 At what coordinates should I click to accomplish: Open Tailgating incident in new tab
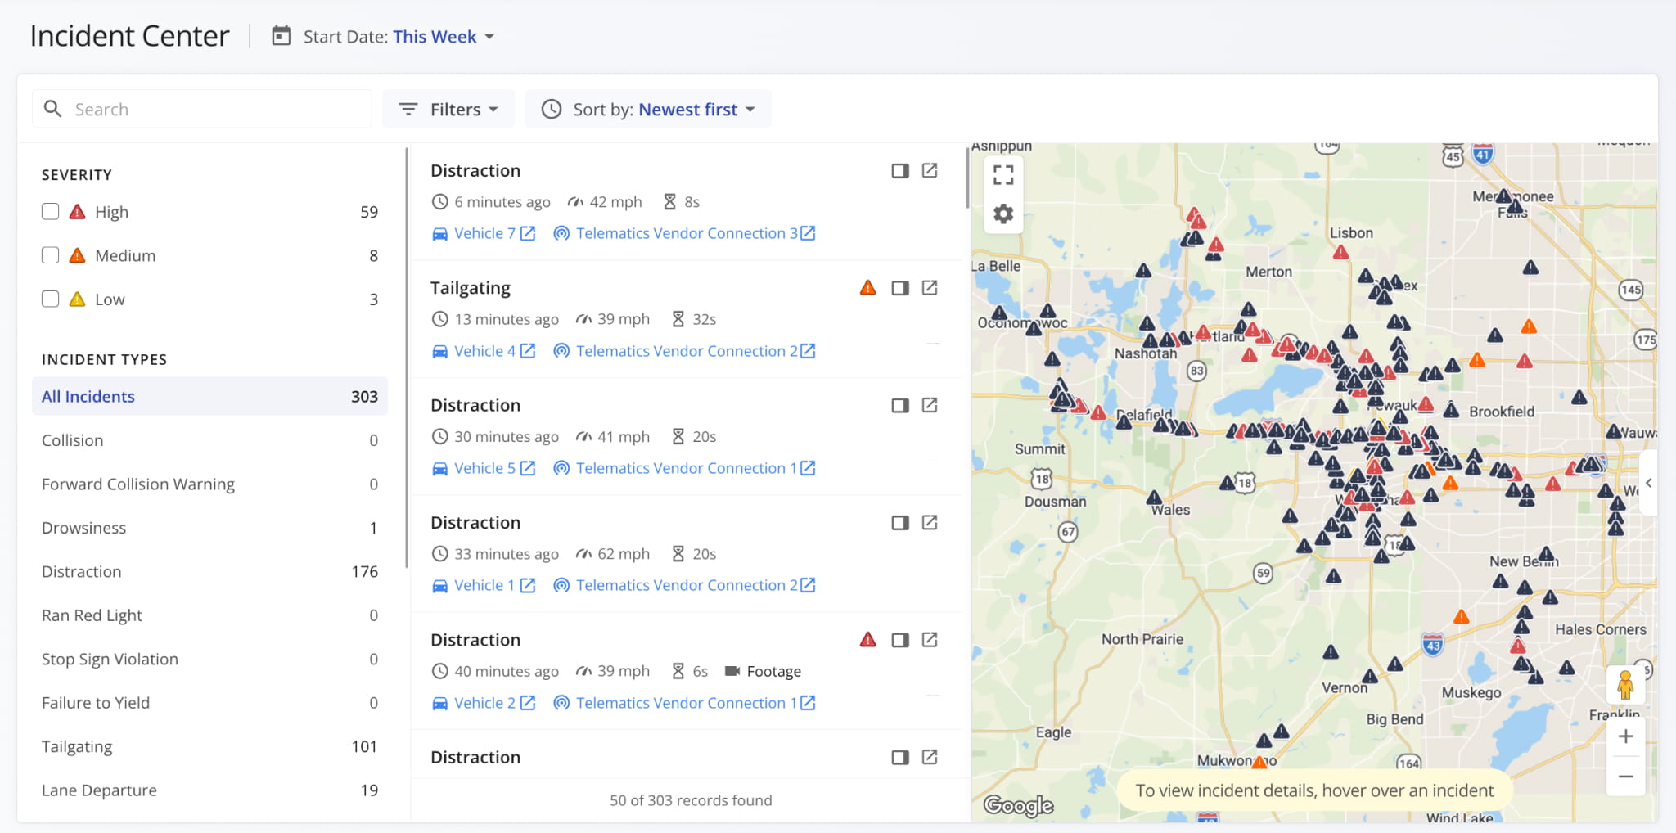pyautogui.click(x=930, y=287)
